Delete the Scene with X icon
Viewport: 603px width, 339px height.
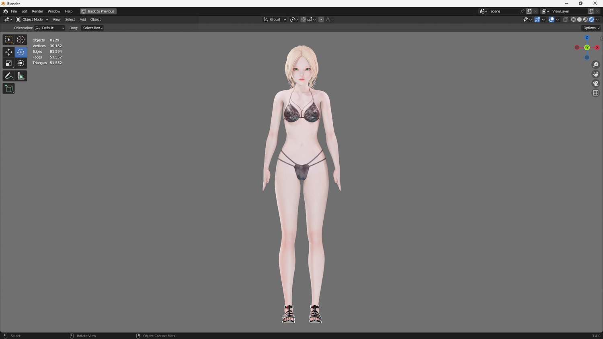point(535,11)
